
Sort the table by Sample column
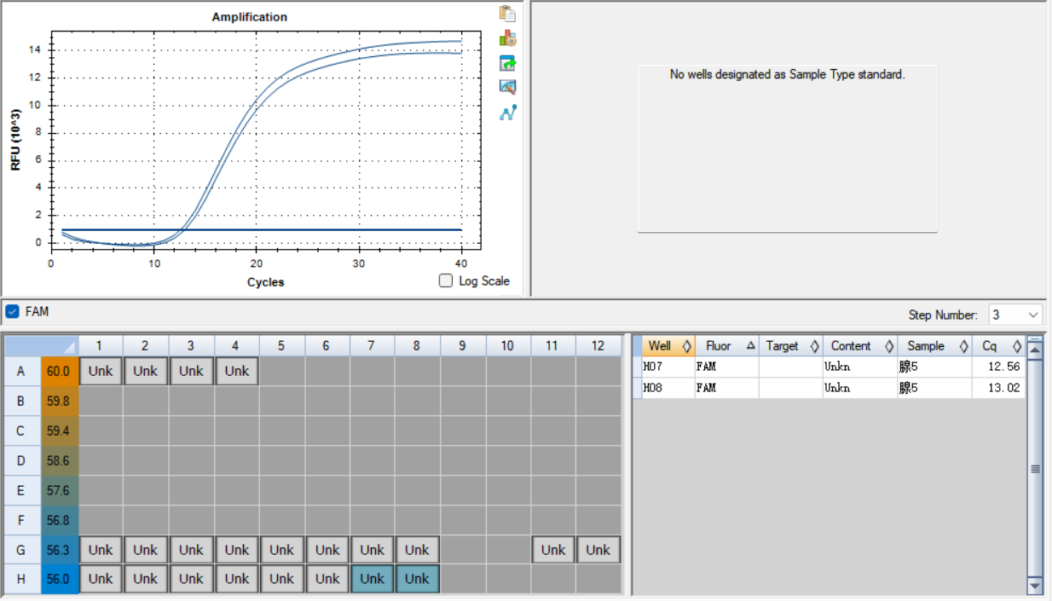934,346
